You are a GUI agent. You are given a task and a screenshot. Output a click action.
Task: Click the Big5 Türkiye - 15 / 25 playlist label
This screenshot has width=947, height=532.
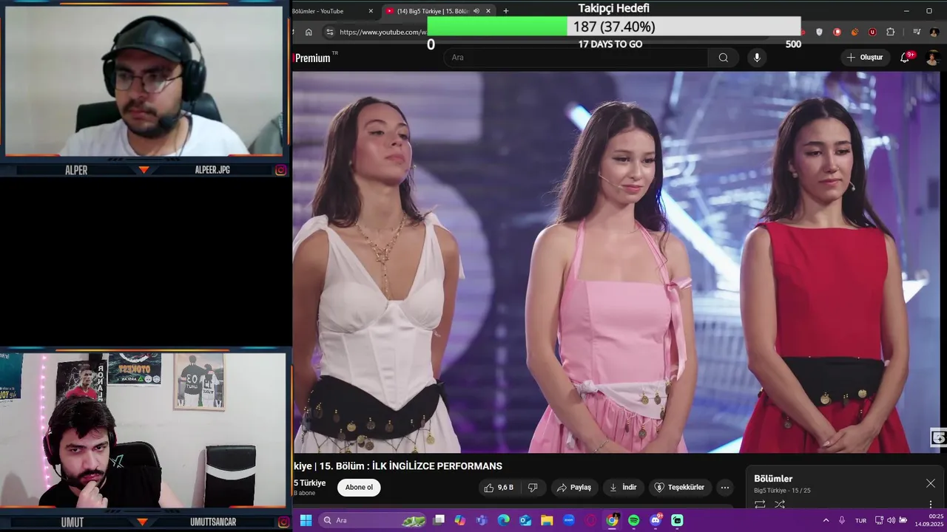point(782,491)
